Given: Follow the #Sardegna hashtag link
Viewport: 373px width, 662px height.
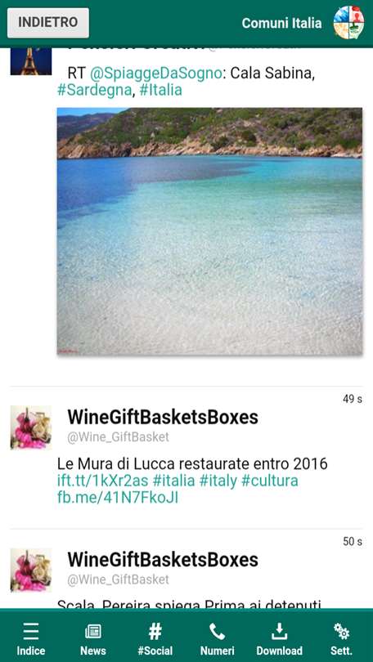Looking at the screenshot, I should coord(95,90).
